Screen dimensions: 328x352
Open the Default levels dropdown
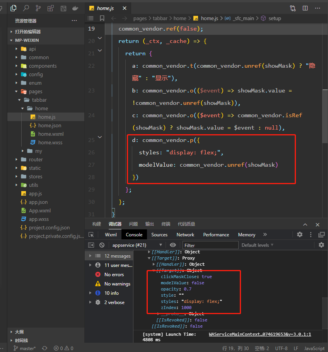pos(257,245)
